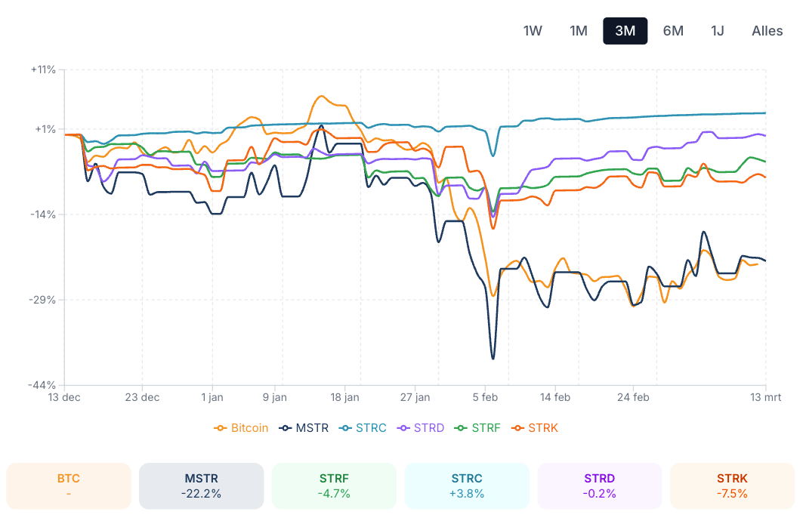Click the STRC +3.8% card
The width and height of the screenshot is (803, 521).
coord(467,486)
